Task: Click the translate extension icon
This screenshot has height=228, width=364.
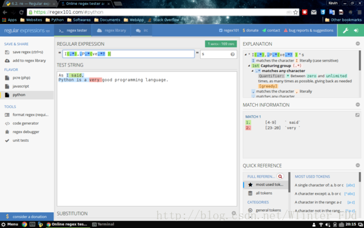Action: (x=332, y=13)
